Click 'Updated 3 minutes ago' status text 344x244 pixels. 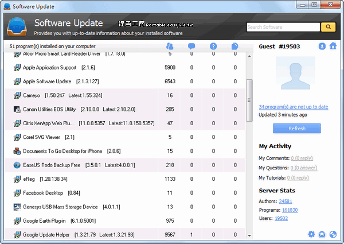(283, 115)
